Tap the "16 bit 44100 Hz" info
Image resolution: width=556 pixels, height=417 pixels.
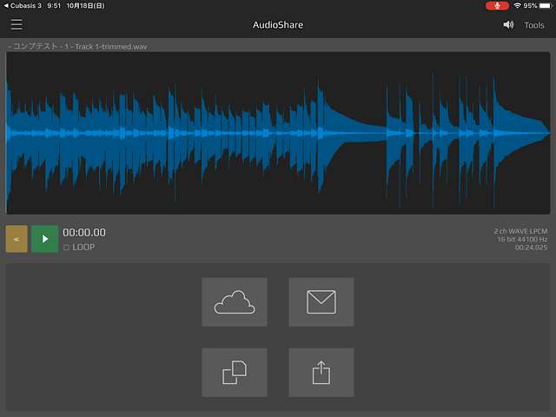(522, 240)
